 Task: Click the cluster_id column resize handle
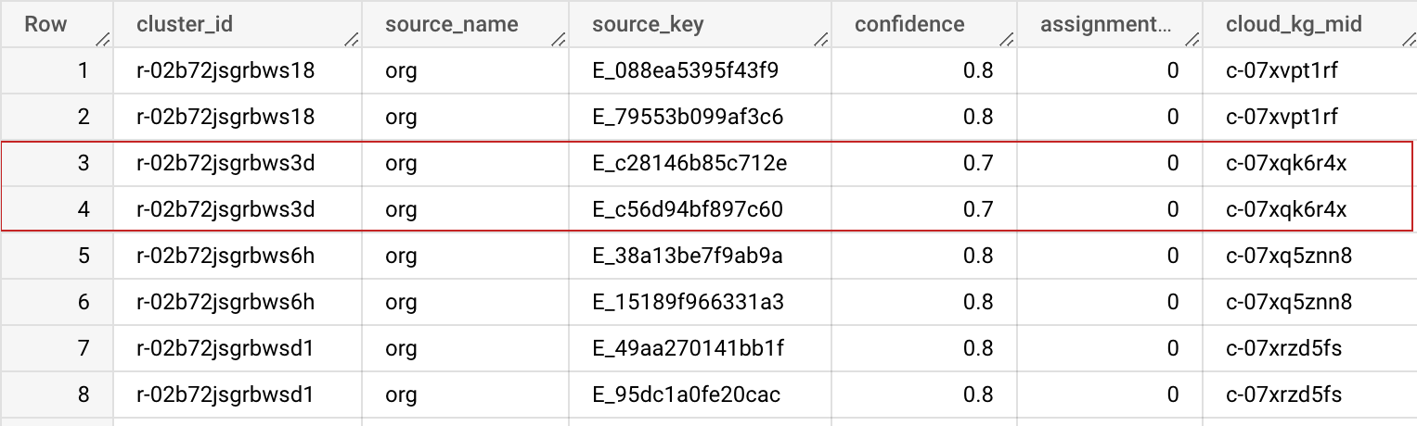(x=351, y=39)
